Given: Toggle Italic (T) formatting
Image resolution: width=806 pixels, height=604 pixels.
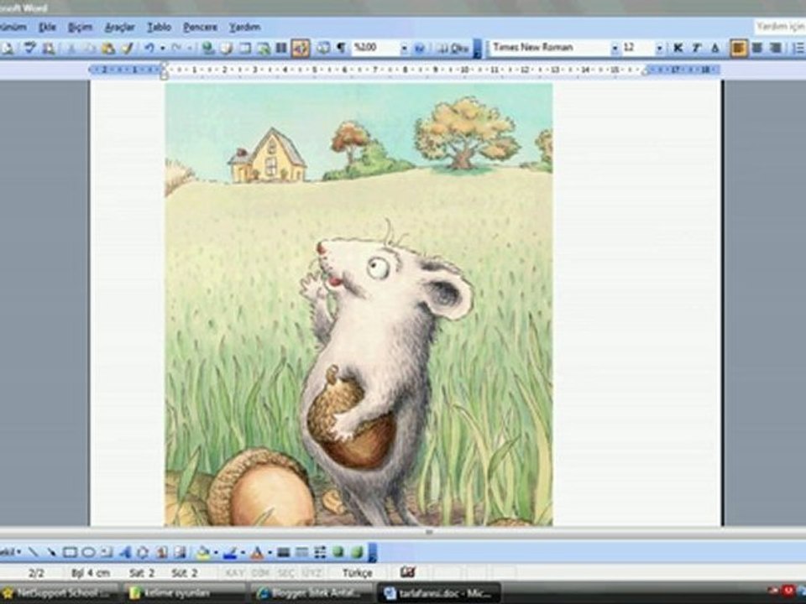Looking at the screenshot, I should 697,49.
